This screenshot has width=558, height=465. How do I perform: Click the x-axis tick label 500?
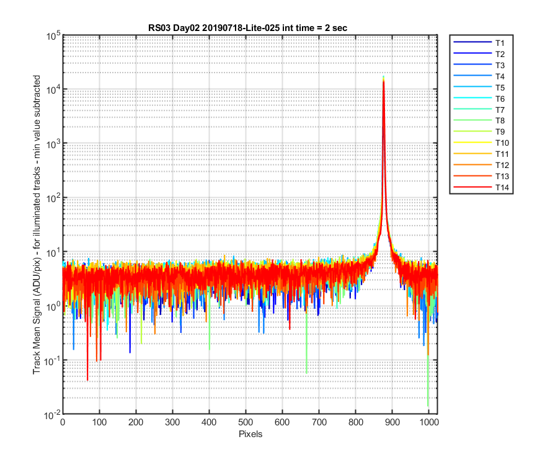click(246, 422)
